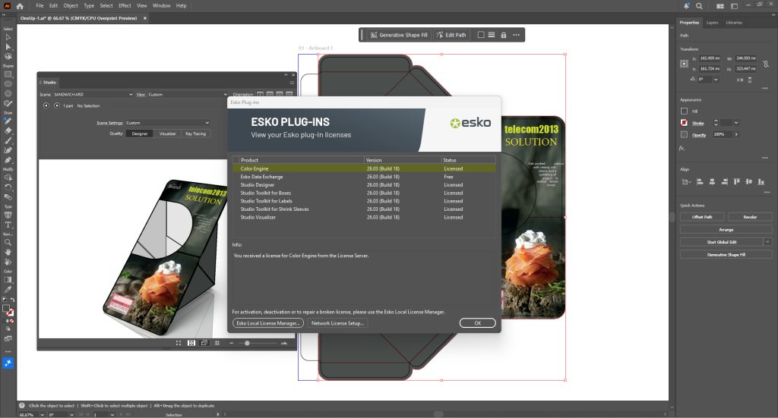Click the constrain width and height proportions icon
Image resolution: width=778 pixels, height=418 pixels.
(766, 64)
